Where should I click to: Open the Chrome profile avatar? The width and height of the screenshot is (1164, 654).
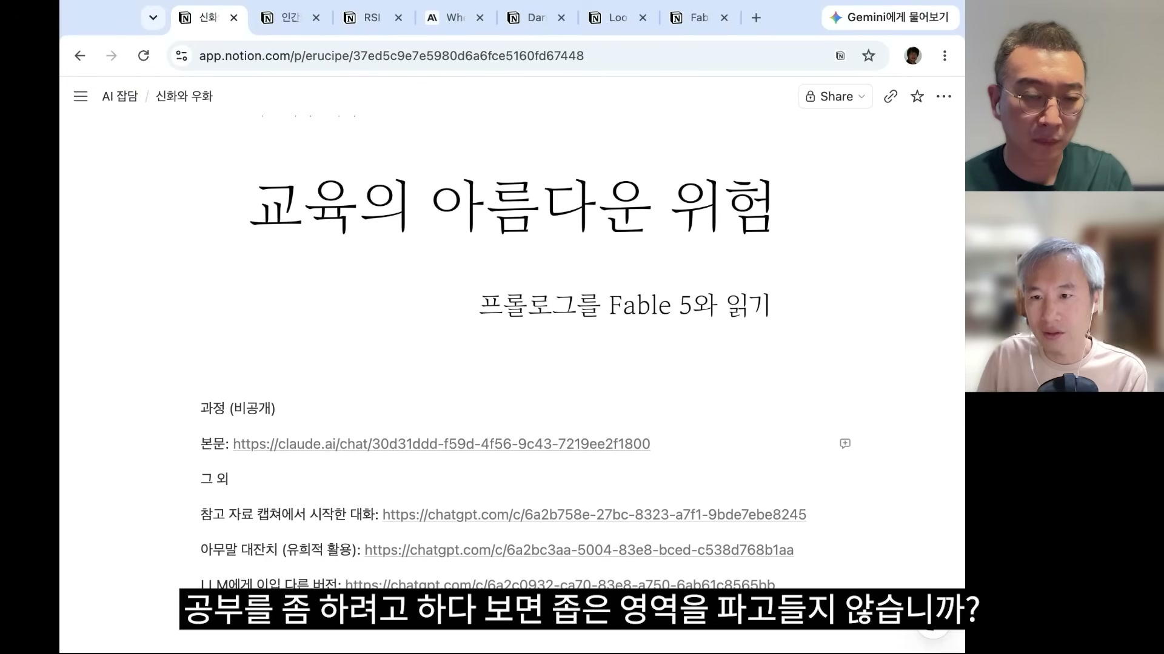(913, 56)
